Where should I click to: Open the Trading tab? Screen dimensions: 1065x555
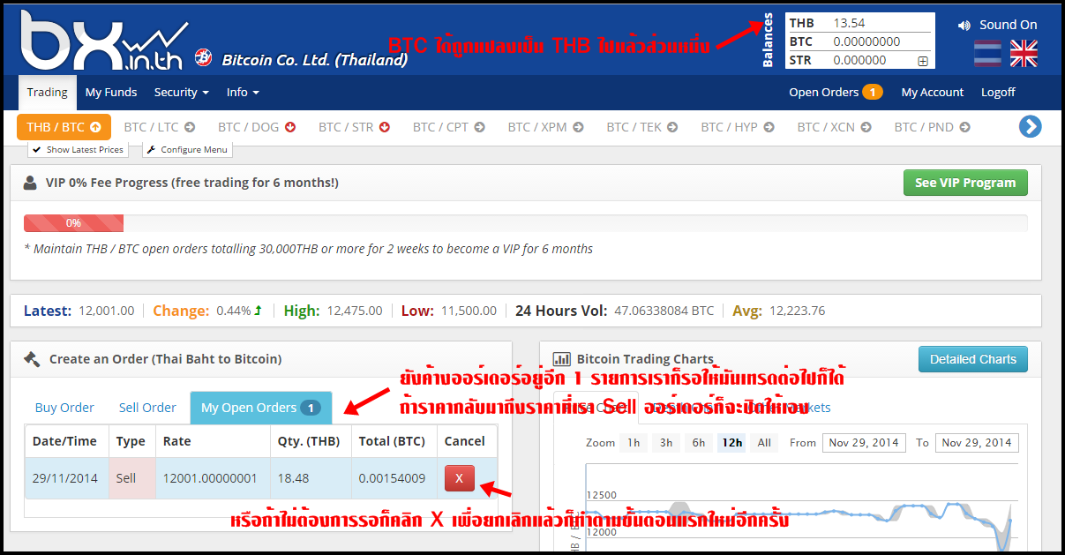47,92
